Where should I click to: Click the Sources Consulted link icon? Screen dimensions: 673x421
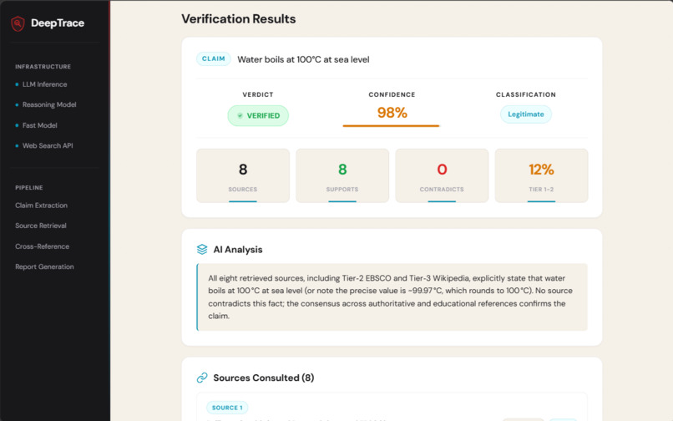202,378
